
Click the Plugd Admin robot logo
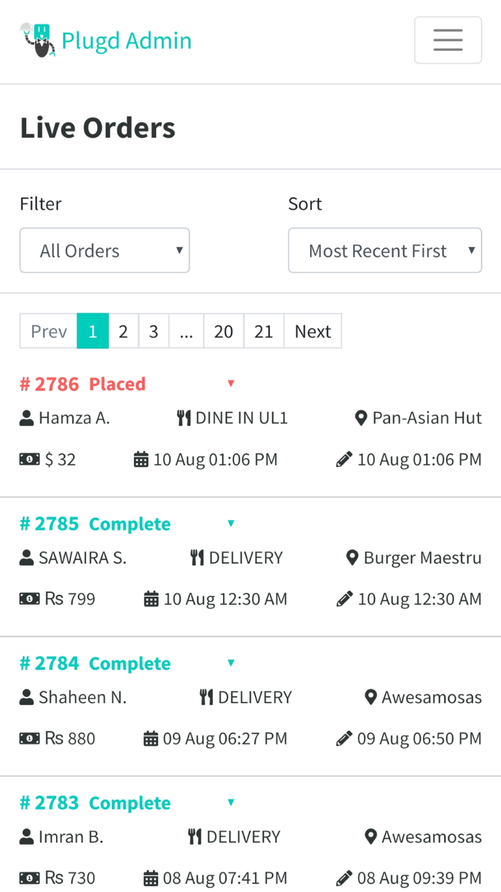click(x=38, y=40)
